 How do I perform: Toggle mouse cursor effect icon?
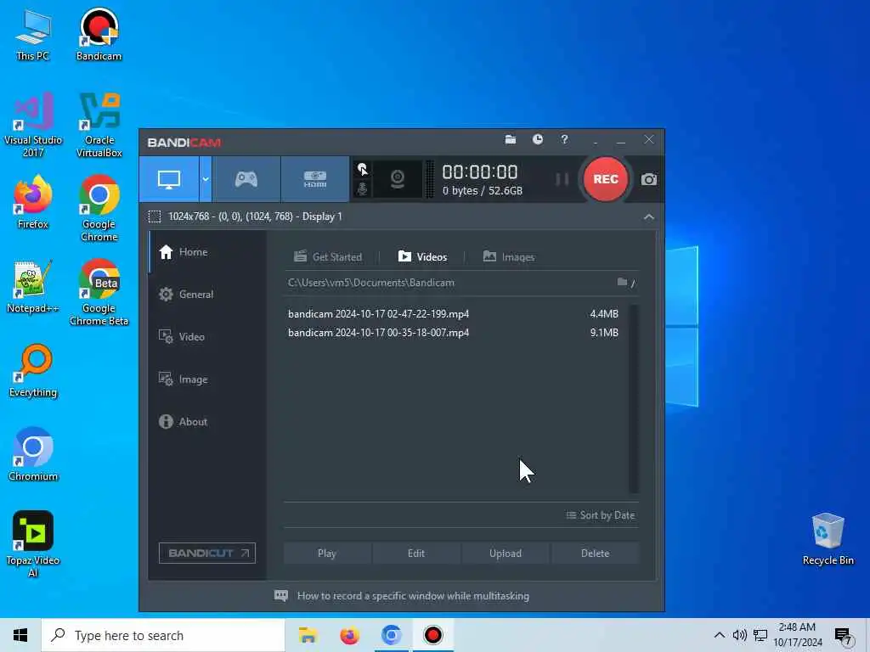click(362, 169)
